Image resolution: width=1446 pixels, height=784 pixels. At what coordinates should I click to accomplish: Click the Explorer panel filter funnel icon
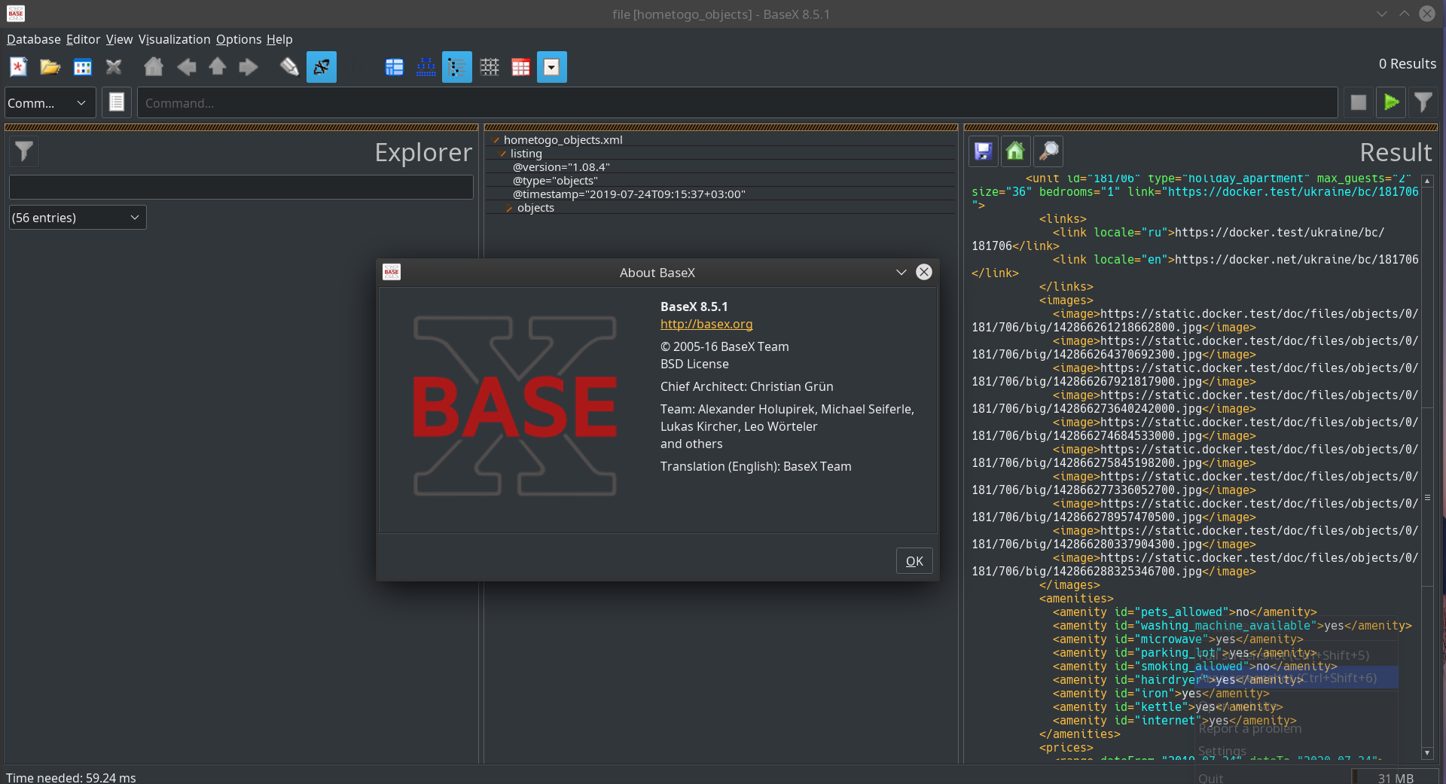tap(24, 151)
